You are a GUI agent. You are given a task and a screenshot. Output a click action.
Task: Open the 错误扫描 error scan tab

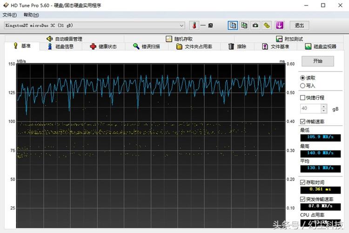[x=147, y=46]
